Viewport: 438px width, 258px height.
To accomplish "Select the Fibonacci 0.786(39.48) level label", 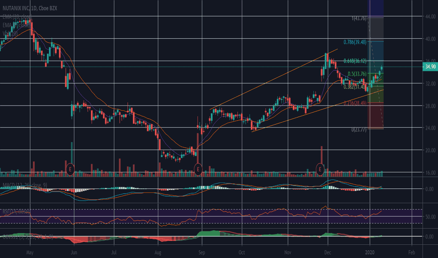I will 355,42.
